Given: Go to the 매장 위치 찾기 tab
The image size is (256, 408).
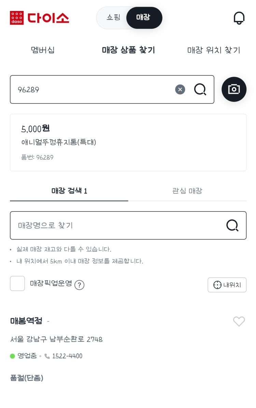Looking at the screenshot, I should [213, 50].
